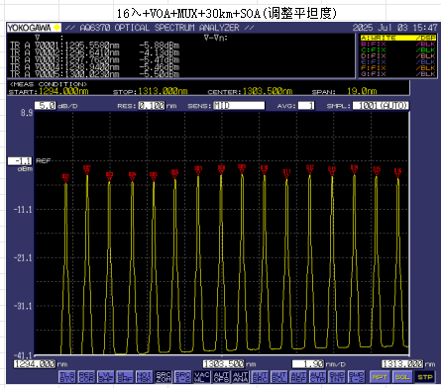Click the red peak marker 005
The image size is (441, 388).
click(x=154, y=176)
